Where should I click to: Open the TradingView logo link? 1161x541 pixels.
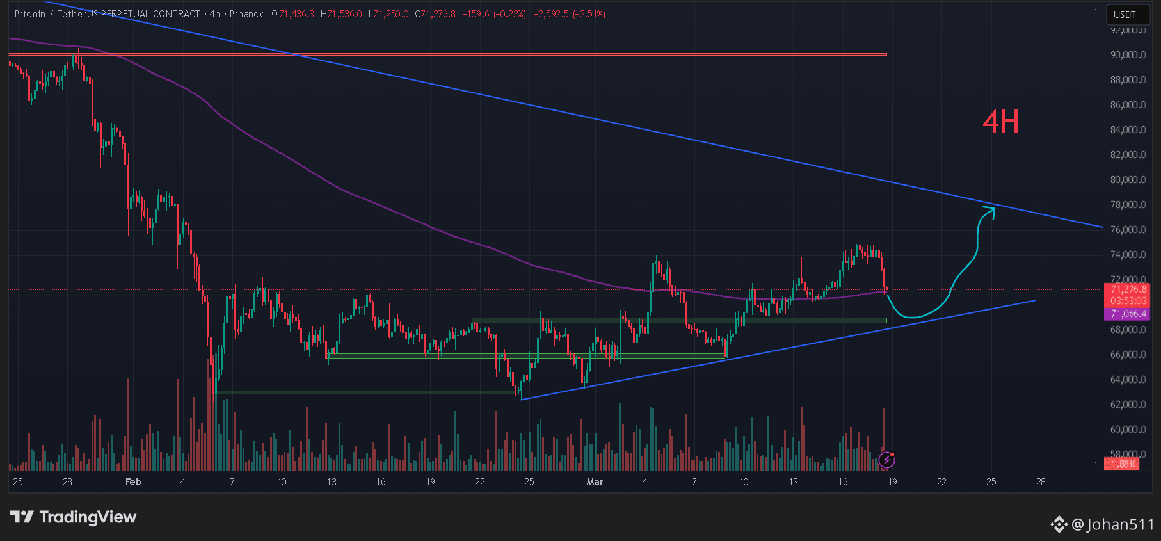73,517
